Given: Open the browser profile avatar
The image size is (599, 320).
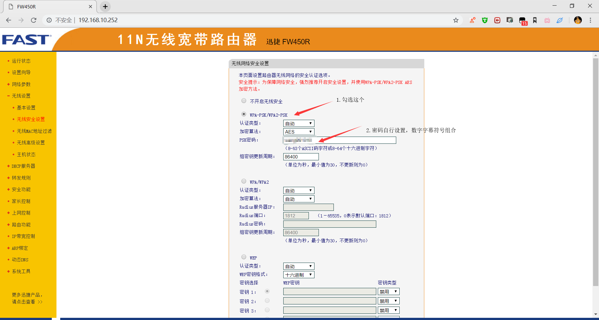Looking at the screenshot, I should (578, 20).
